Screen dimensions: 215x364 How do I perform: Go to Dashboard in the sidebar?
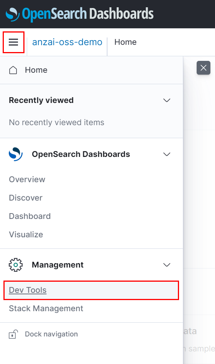tap(30, 216)
